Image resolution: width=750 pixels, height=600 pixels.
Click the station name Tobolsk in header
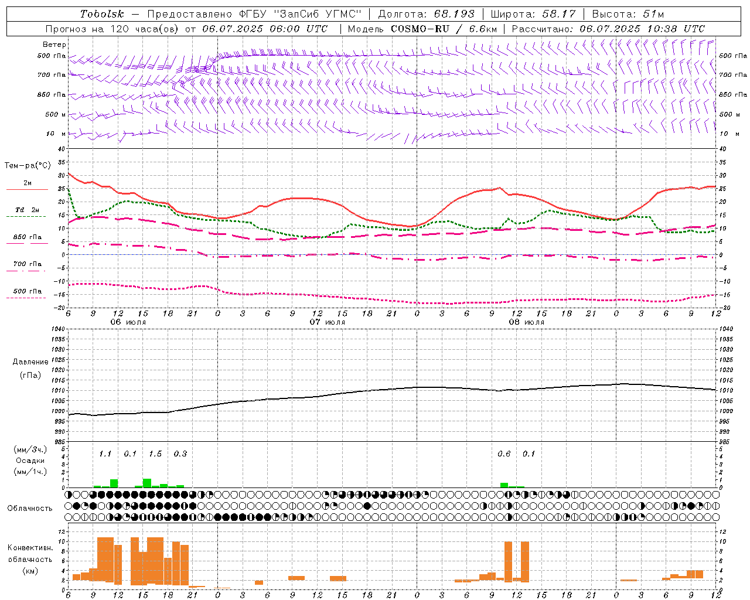(103, 14)
